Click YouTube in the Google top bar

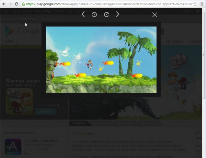click(x=58, y=11)
